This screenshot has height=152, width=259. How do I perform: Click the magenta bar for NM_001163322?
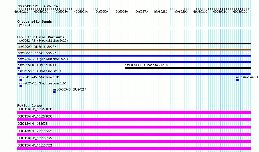(x=134, y=142)
